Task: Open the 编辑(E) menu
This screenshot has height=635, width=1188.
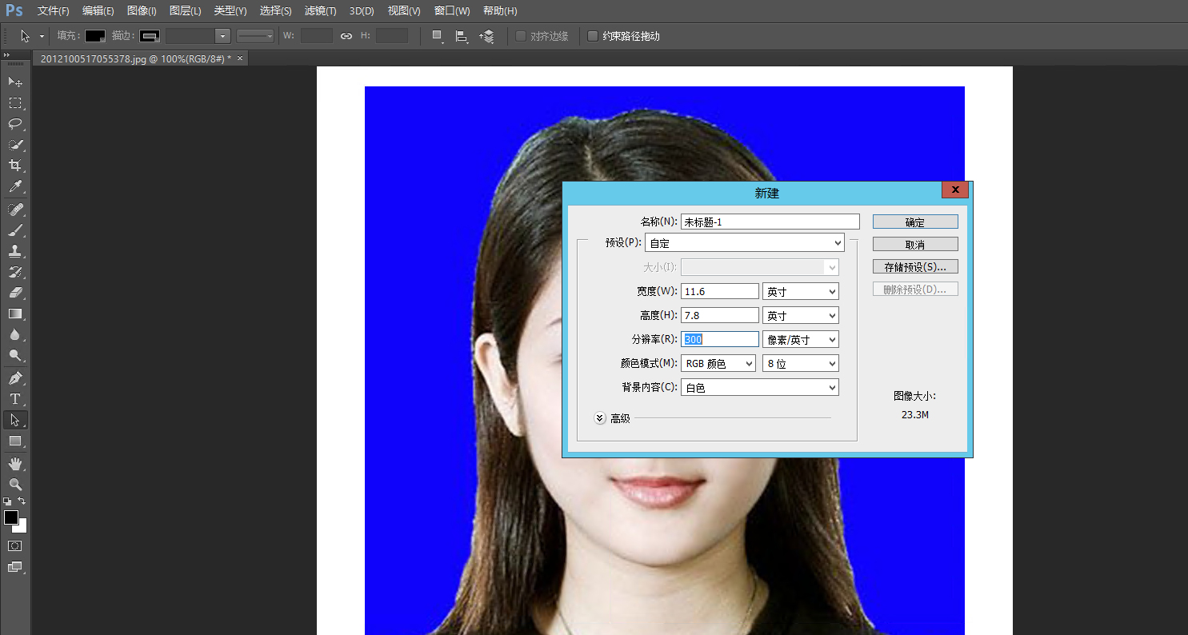Action: [98, 11]
